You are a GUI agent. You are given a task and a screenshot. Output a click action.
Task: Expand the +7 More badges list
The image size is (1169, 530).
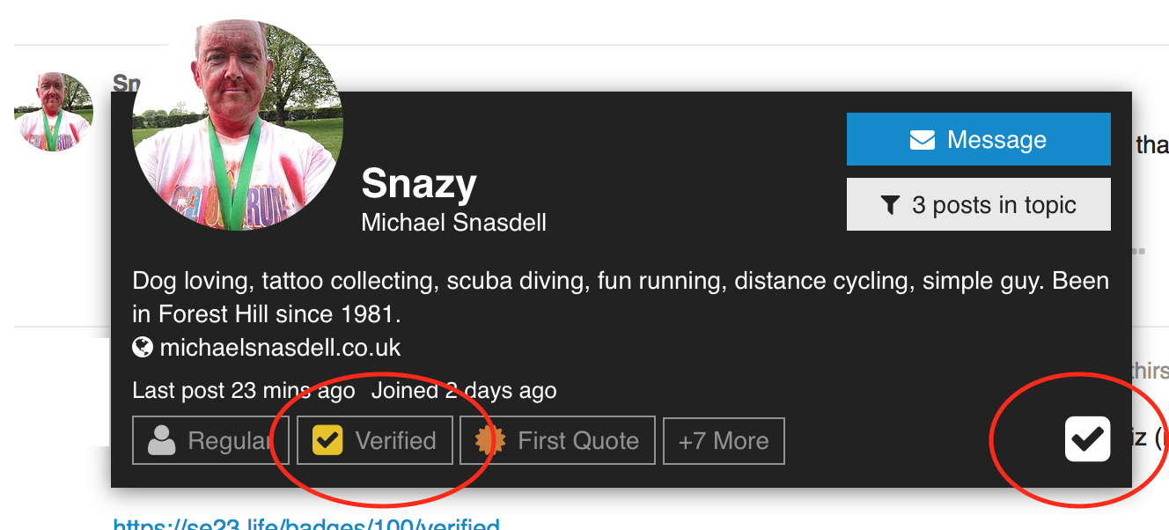723,440
